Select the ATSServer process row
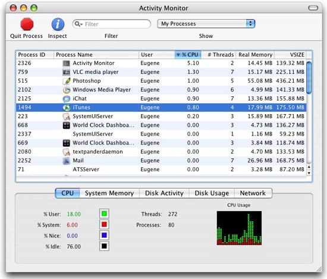Screen dimensions: 327x279 [x=161, y=170]
